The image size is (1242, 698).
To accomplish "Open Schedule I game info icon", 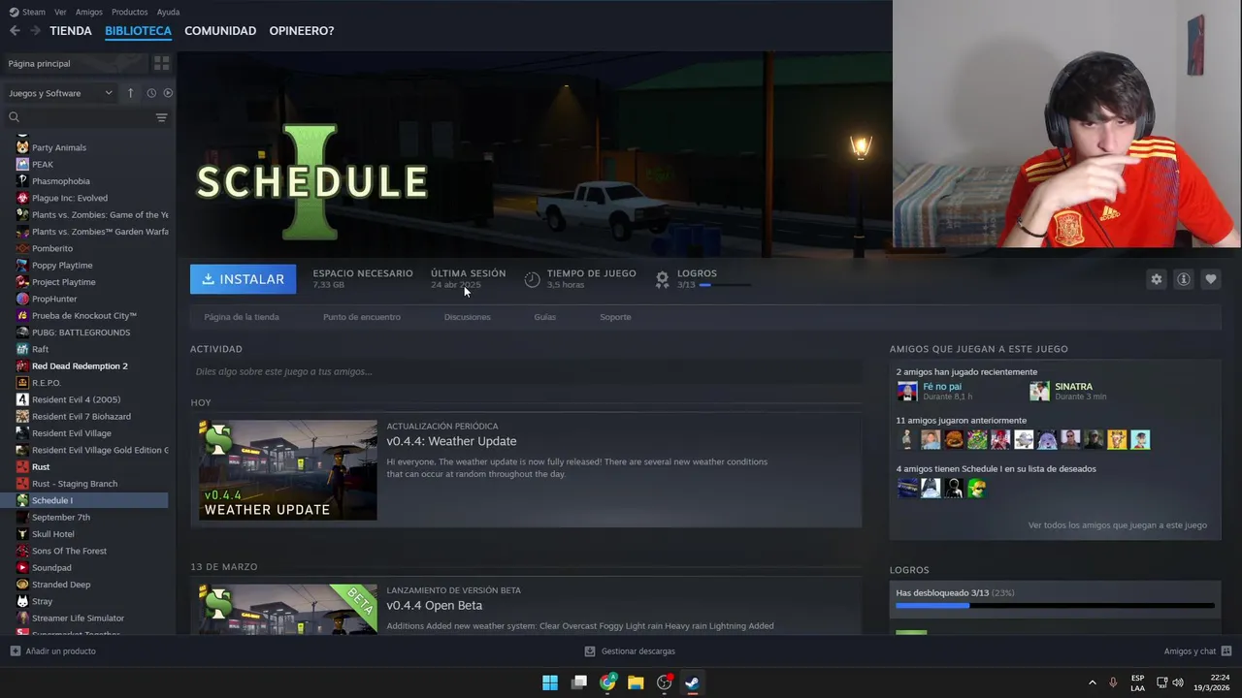I will (1184, 279).
